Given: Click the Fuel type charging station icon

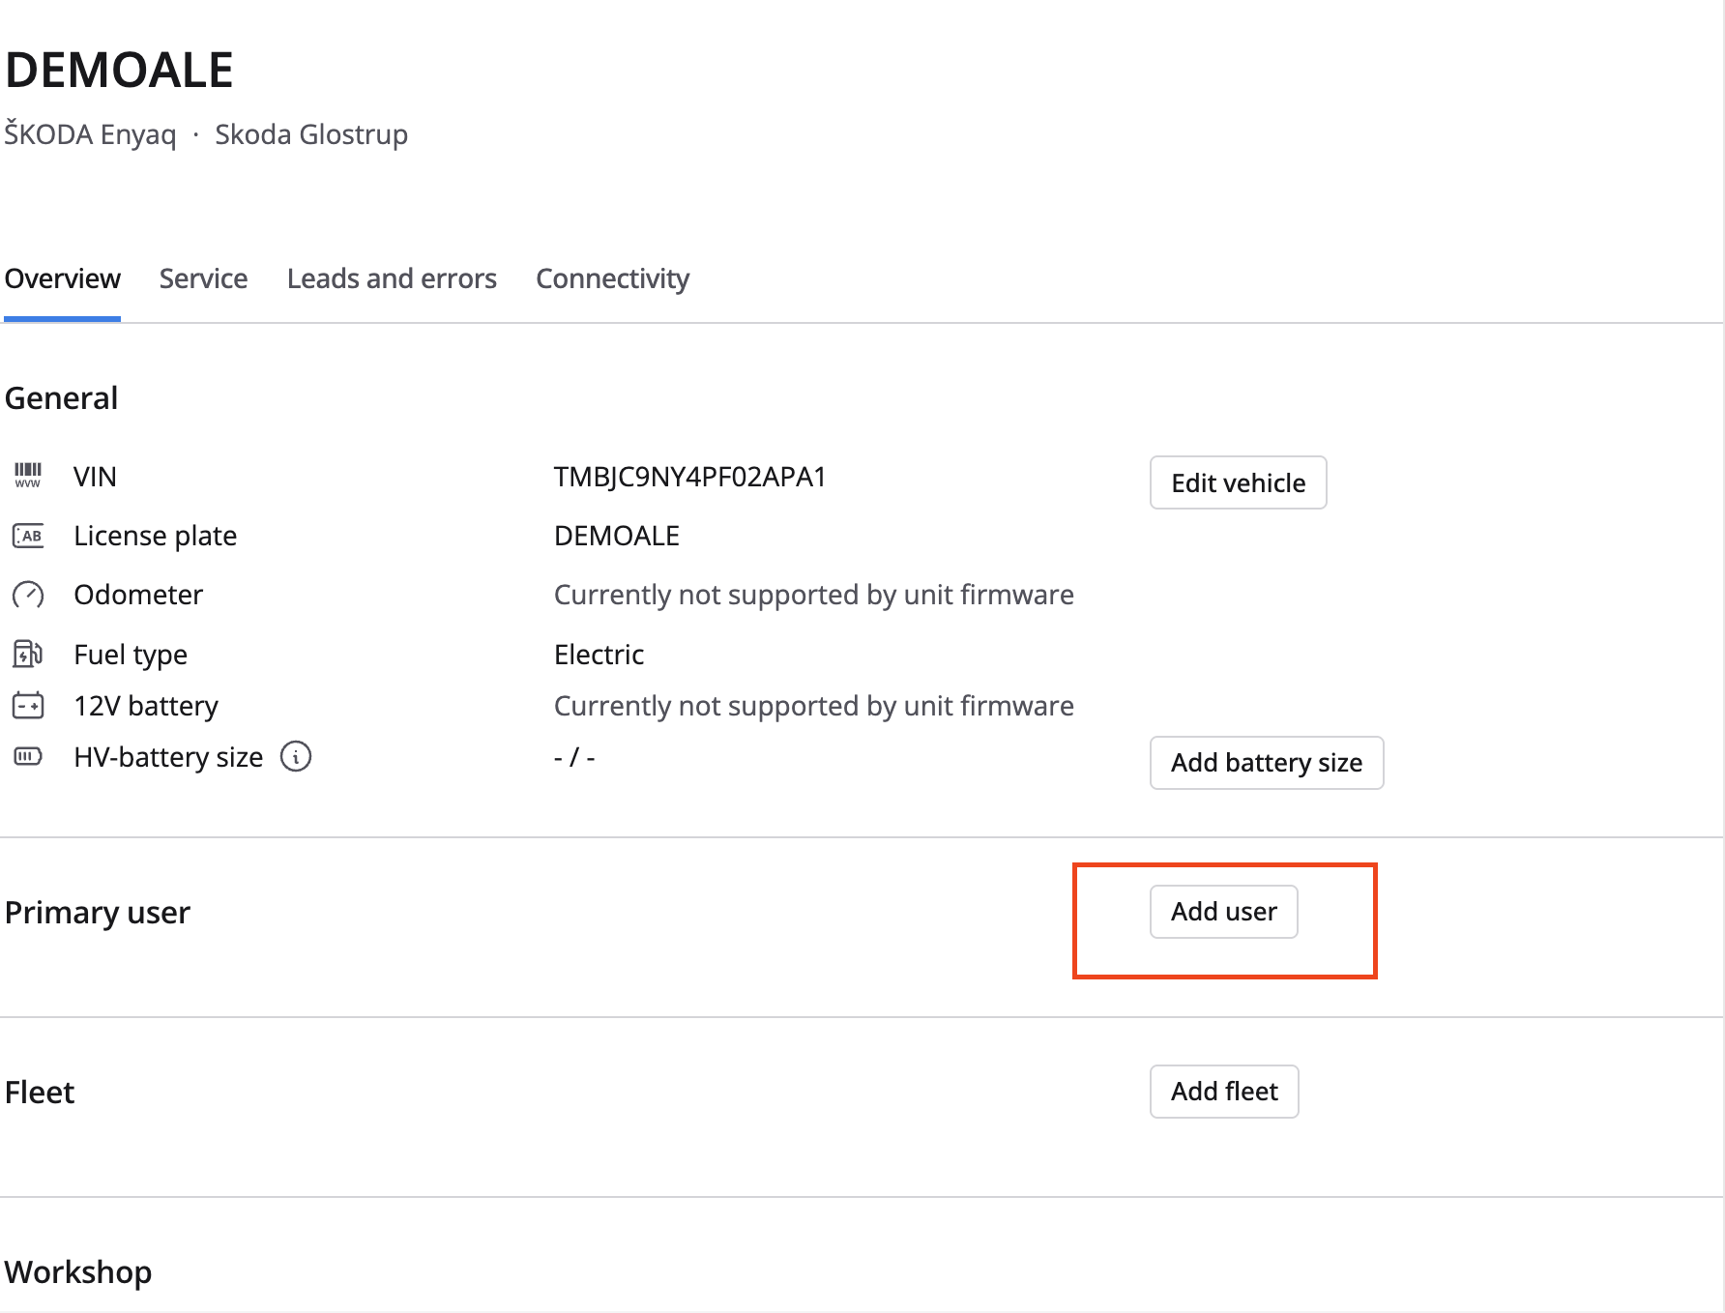Looking at the screenshot, I should click(28, 655).
